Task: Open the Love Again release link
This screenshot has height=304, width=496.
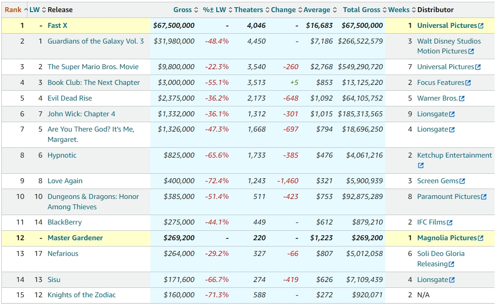Action: tap(65, 181)
